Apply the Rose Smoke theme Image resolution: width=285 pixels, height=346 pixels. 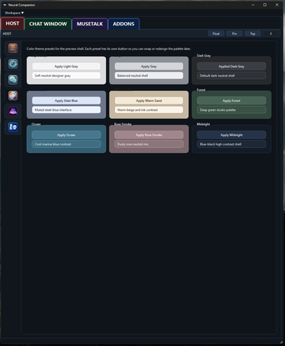click(x=149, y=135)
